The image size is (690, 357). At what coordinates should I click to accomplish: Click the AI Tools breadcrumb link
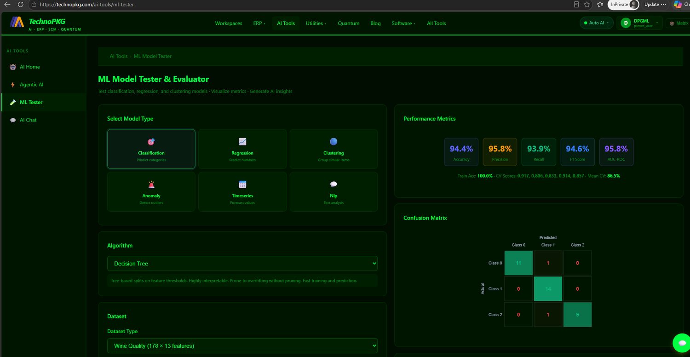pyautogui.click(x=119, y=56)
